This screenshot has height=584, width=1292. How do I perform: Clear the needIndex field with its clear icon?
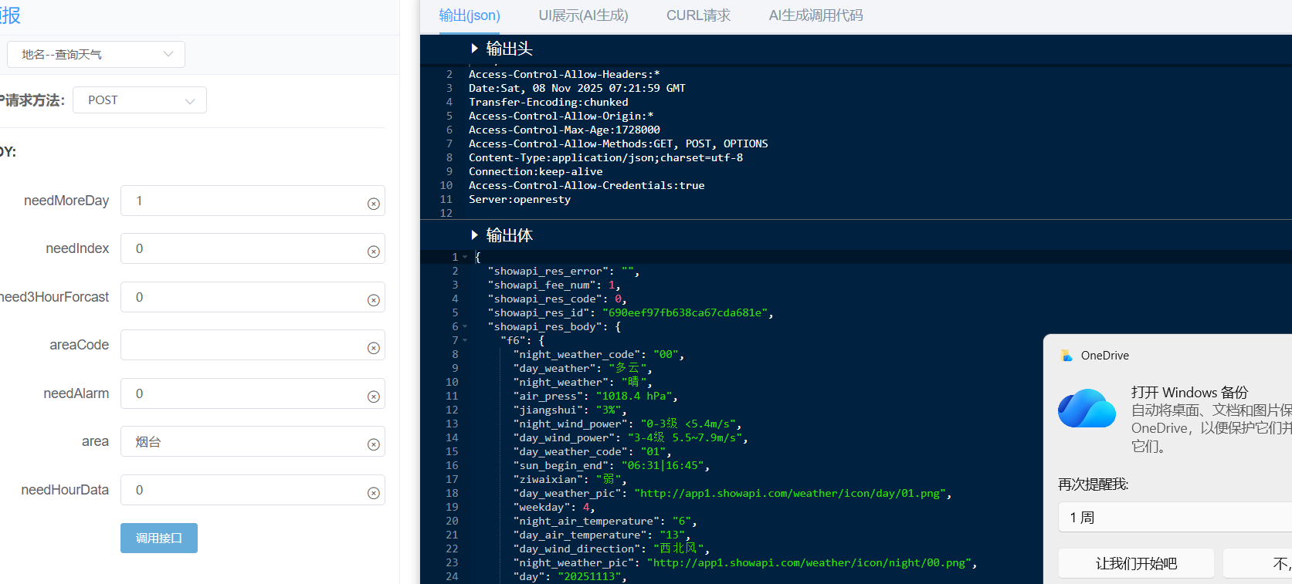[x=374, y=251]
